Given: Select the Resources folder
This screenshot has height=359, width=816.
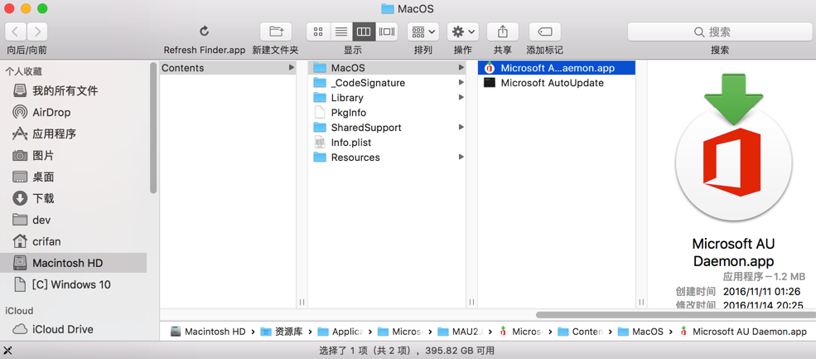Looking at the screenshot, I should pyautogui.click(x=387, y=158).
